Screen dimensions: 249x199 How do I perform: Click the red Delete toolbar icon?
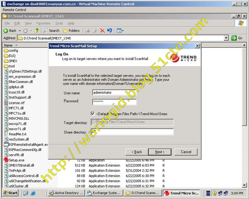pyautogui.click(x=102, y=31)
